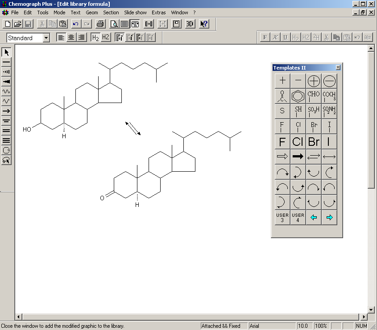This screenshot has width=377, height=330.
Task: Insert the SH group template
Action: (298, 111)
